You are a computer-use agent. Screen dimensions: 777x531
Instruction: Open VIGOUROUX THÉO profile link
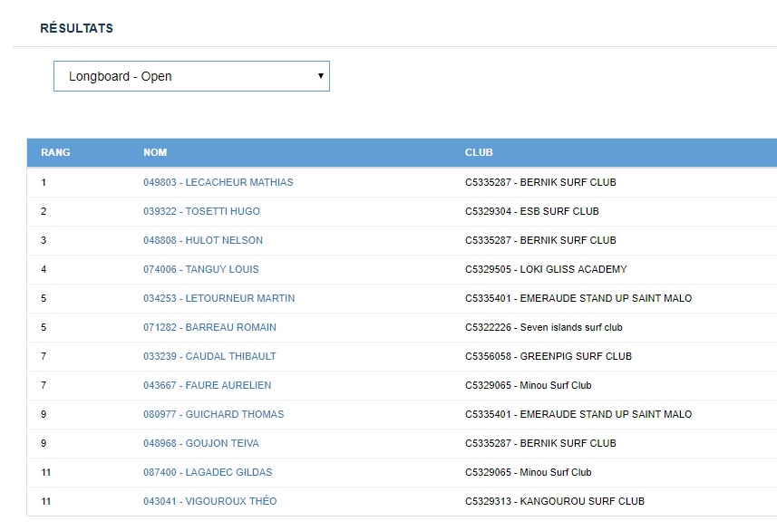pyautogui.click(x=210, y=501)
